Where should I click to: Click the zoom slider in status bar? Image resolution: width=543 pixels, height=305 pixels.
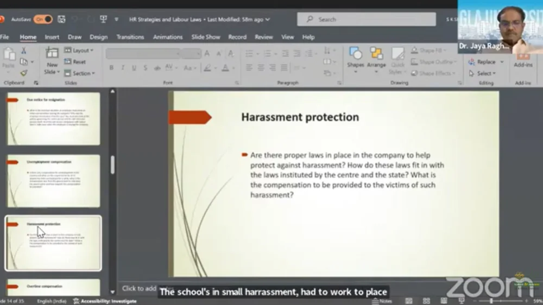coord(491,301)
